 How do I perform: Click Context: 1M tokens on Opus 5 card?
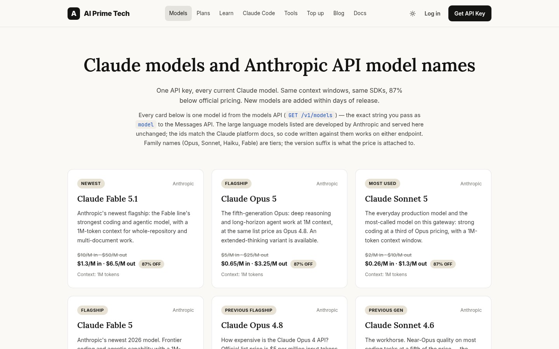[242, 275]
